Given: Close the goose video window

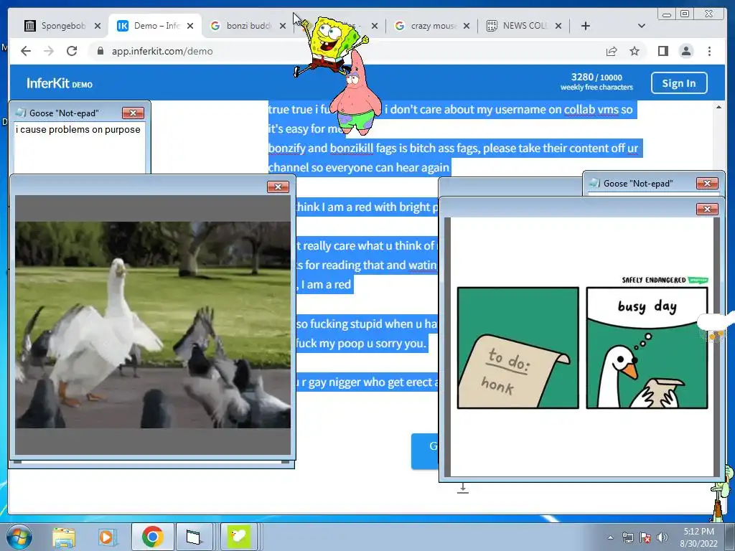Looking at the screenshot, I should click(278, 187).
